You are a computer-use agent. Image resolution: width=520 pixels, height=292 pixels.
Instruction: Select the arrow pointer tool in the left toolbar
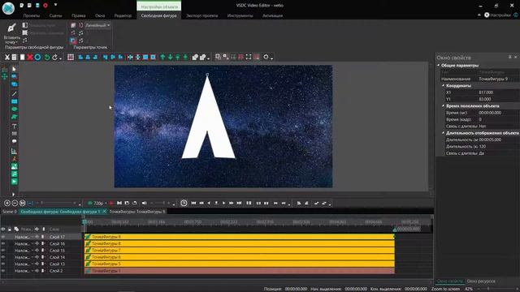coord(14,69)
